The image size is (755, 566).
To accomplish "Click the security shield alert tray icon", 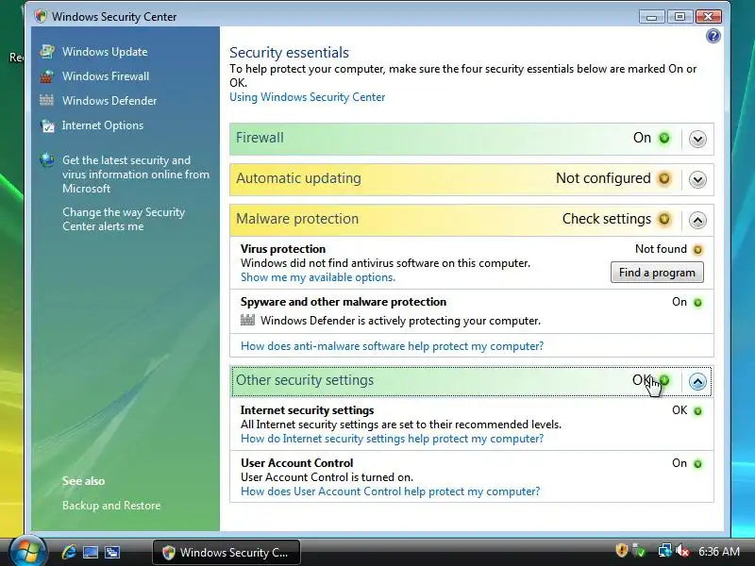I will pyautogui.click(x=622, y=550).
